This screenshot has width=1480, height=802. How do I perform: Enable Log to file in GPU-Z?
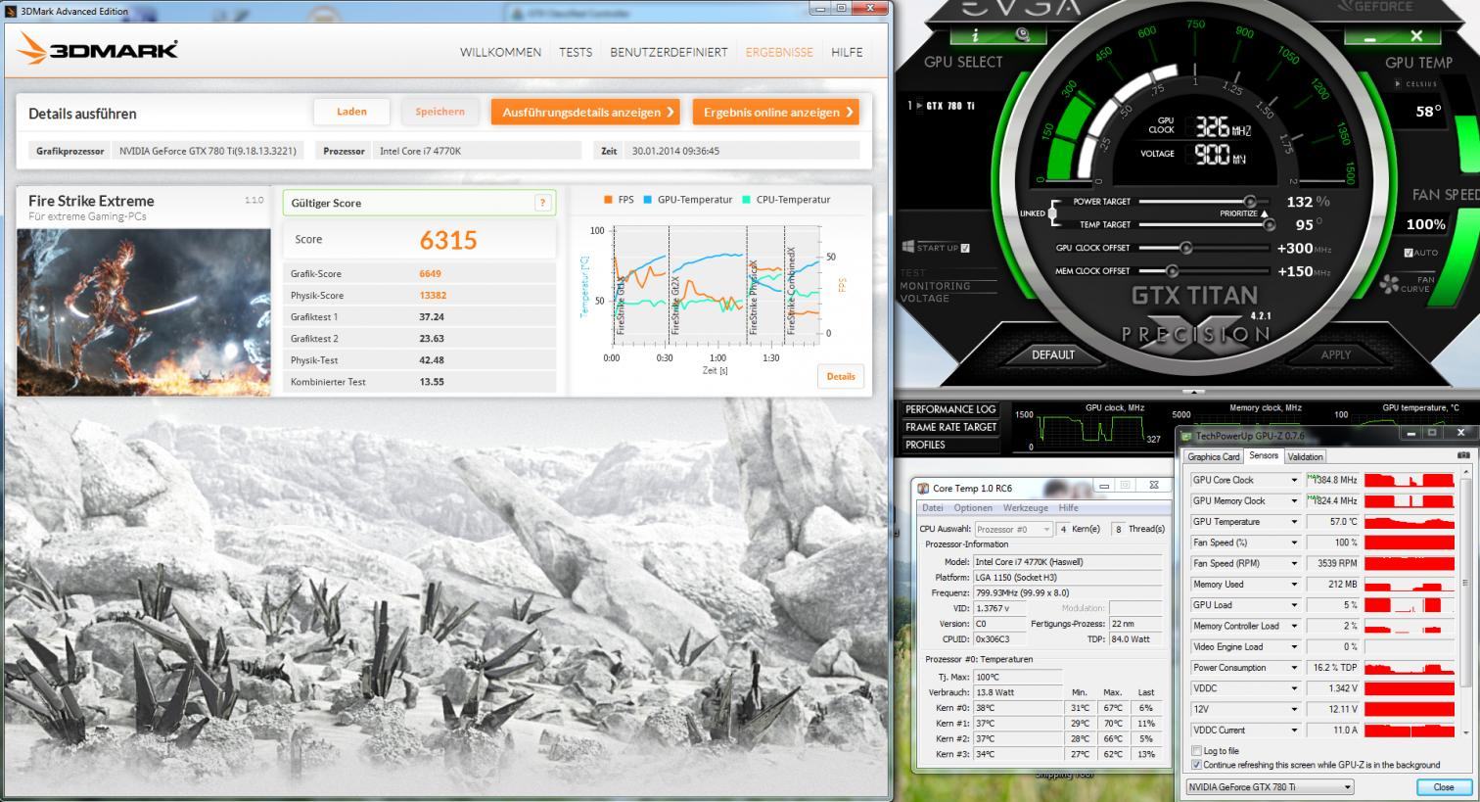tap(1196, 751)
